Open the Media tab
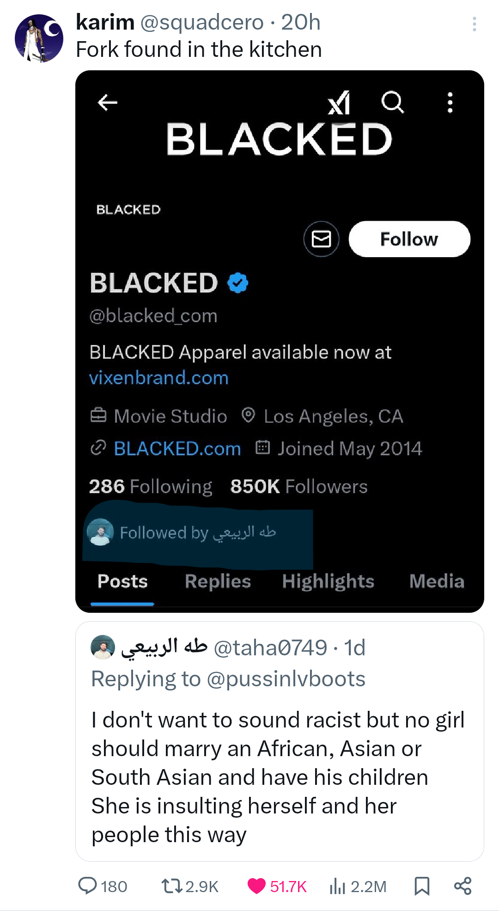This screenshot has height=912, width=499. [x=437, y=581]
